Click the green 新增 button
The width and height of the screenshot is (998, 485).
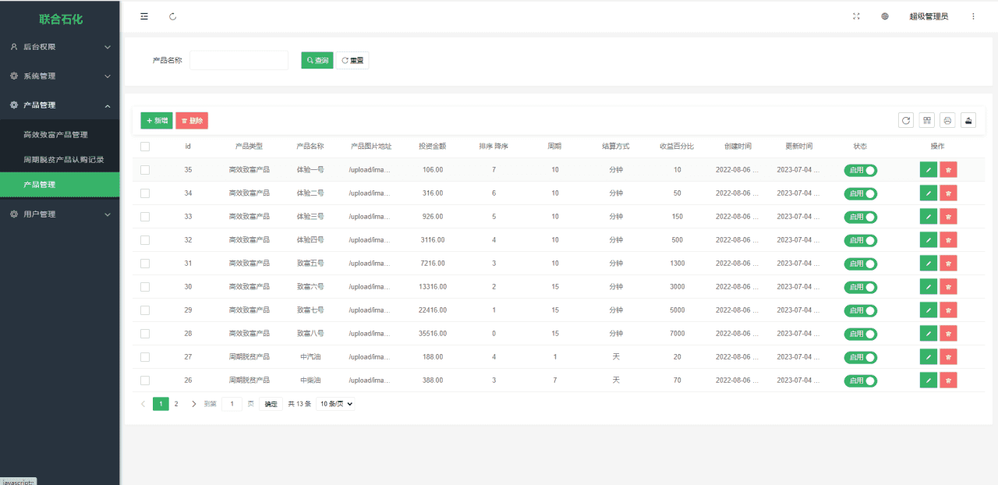[x=157, y=121]
